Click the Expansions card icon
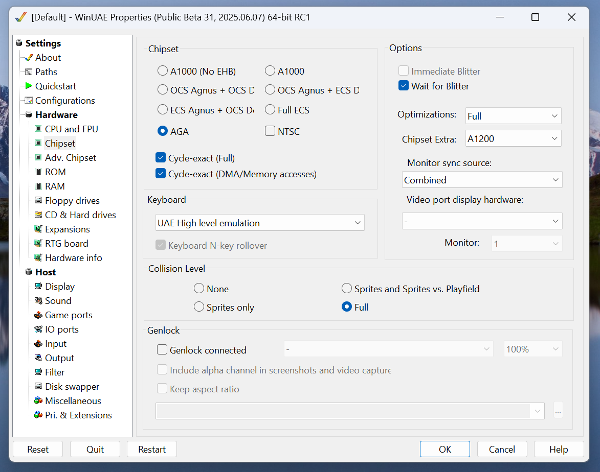Screen dimensions: 600x472 pos(38,229)
